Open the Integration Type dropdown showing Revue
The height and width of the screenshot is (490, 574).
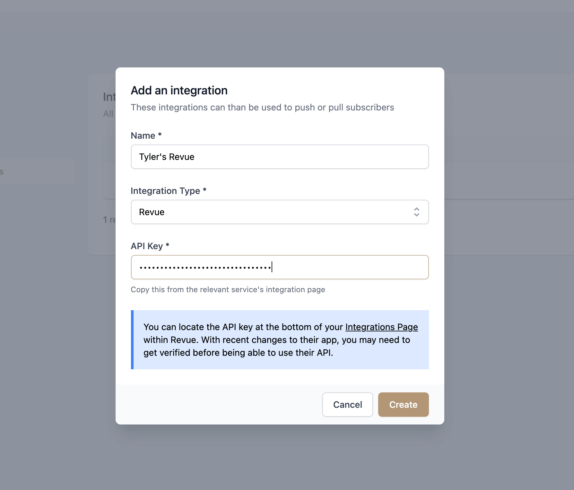click(x=280, y=212)
